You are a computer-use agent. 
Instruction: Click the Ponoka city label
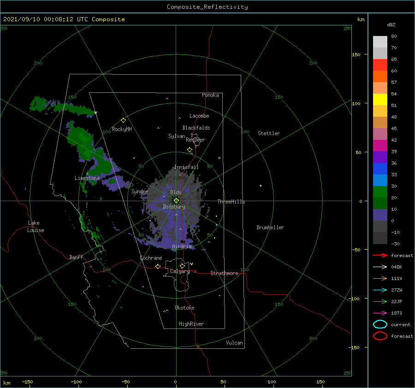(x=210, y=95)
